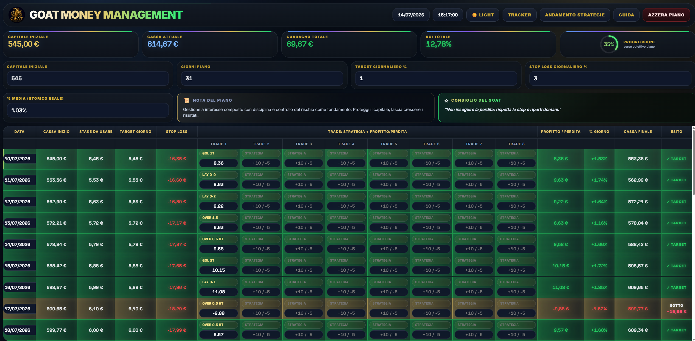Open Trade 5 STRATEGIA dropdown on 14/07/2026
Viewport: 695px width, 341px height.
(x=389, y=239)
